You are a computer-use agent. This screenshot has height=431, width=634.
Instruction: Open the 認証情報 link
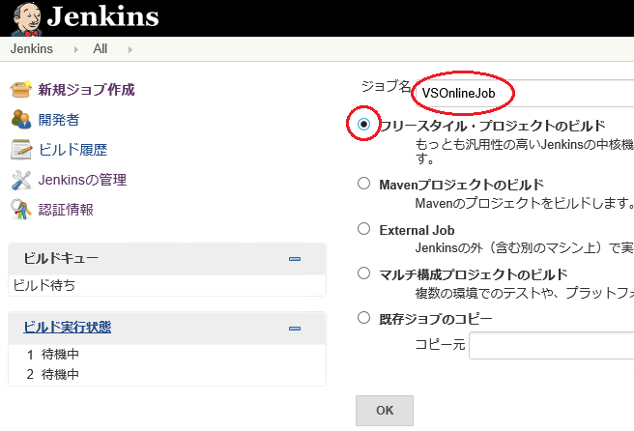pyautogui.click(x=67, y=210)
